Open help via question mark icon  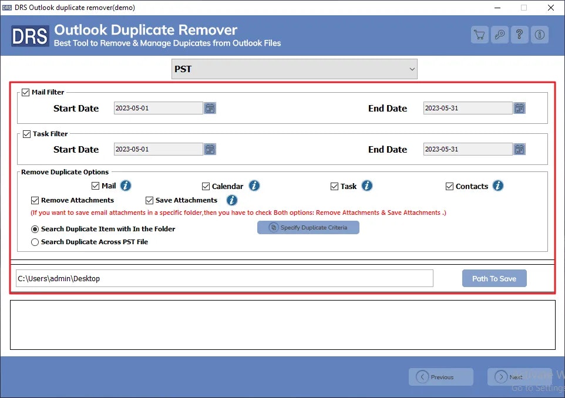click(x=519, y=35)
